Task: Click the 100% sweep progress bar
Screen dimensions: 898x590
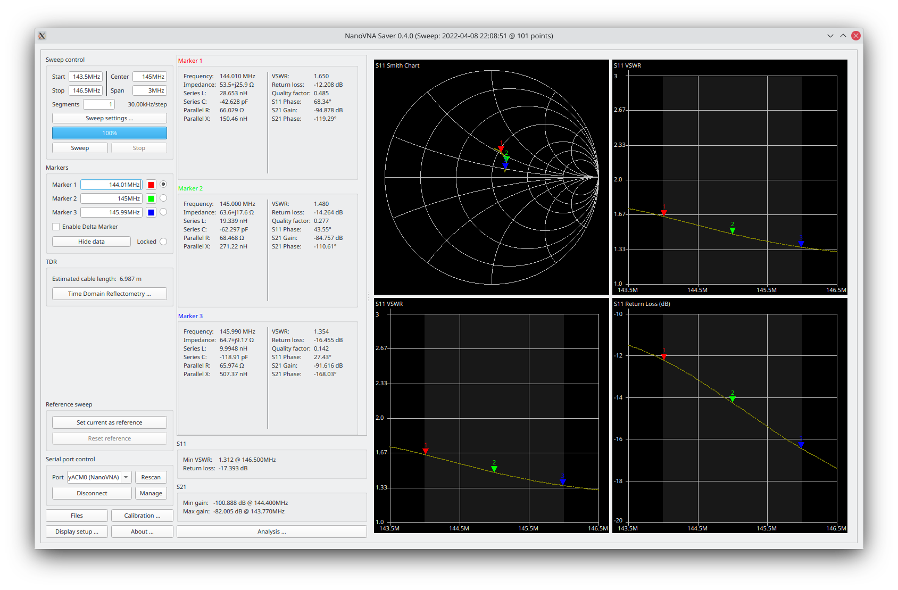Action: tap(110, 133)
